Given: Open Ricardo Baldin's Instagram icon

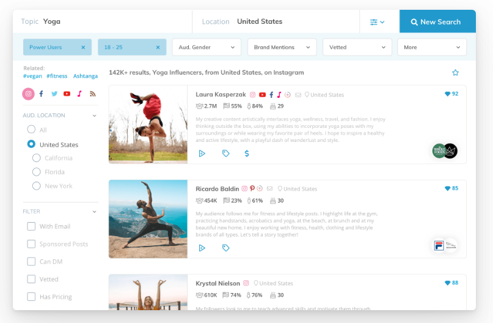Looking at the screenshot, I should click(244, 188).
